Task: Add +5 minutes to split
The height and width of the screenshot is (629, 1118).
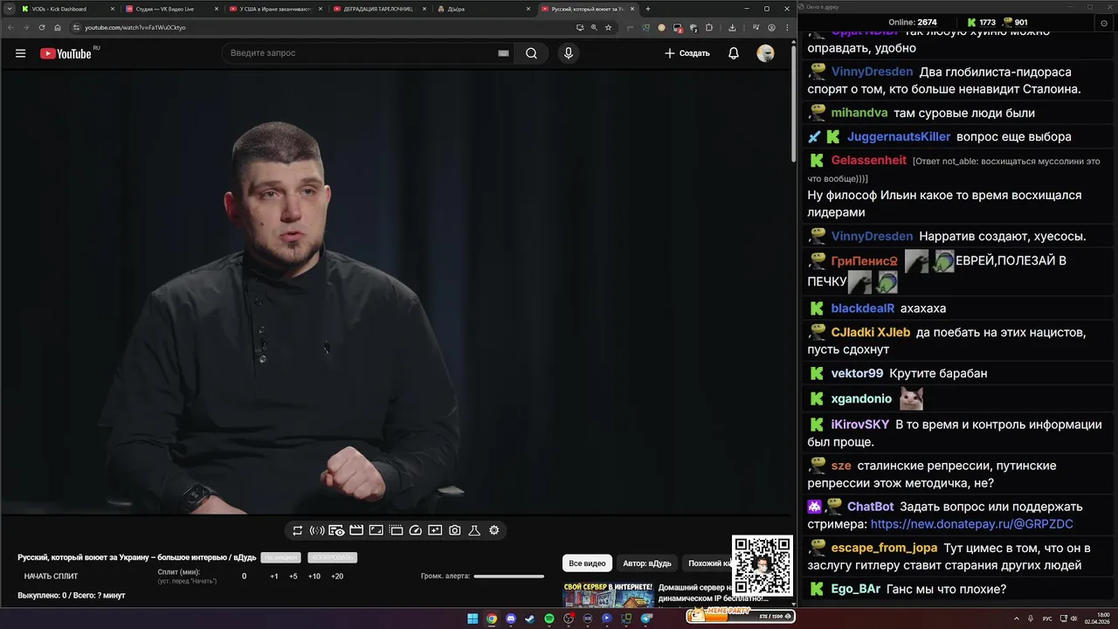Action: tap(293, 577)
